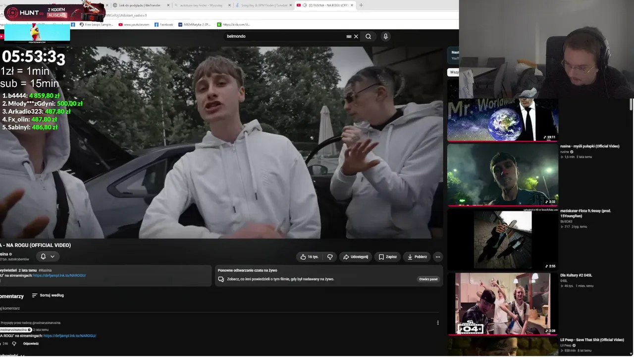Open the 'MATeMatyka 2 ZP...' bookmark

[194, 24]
